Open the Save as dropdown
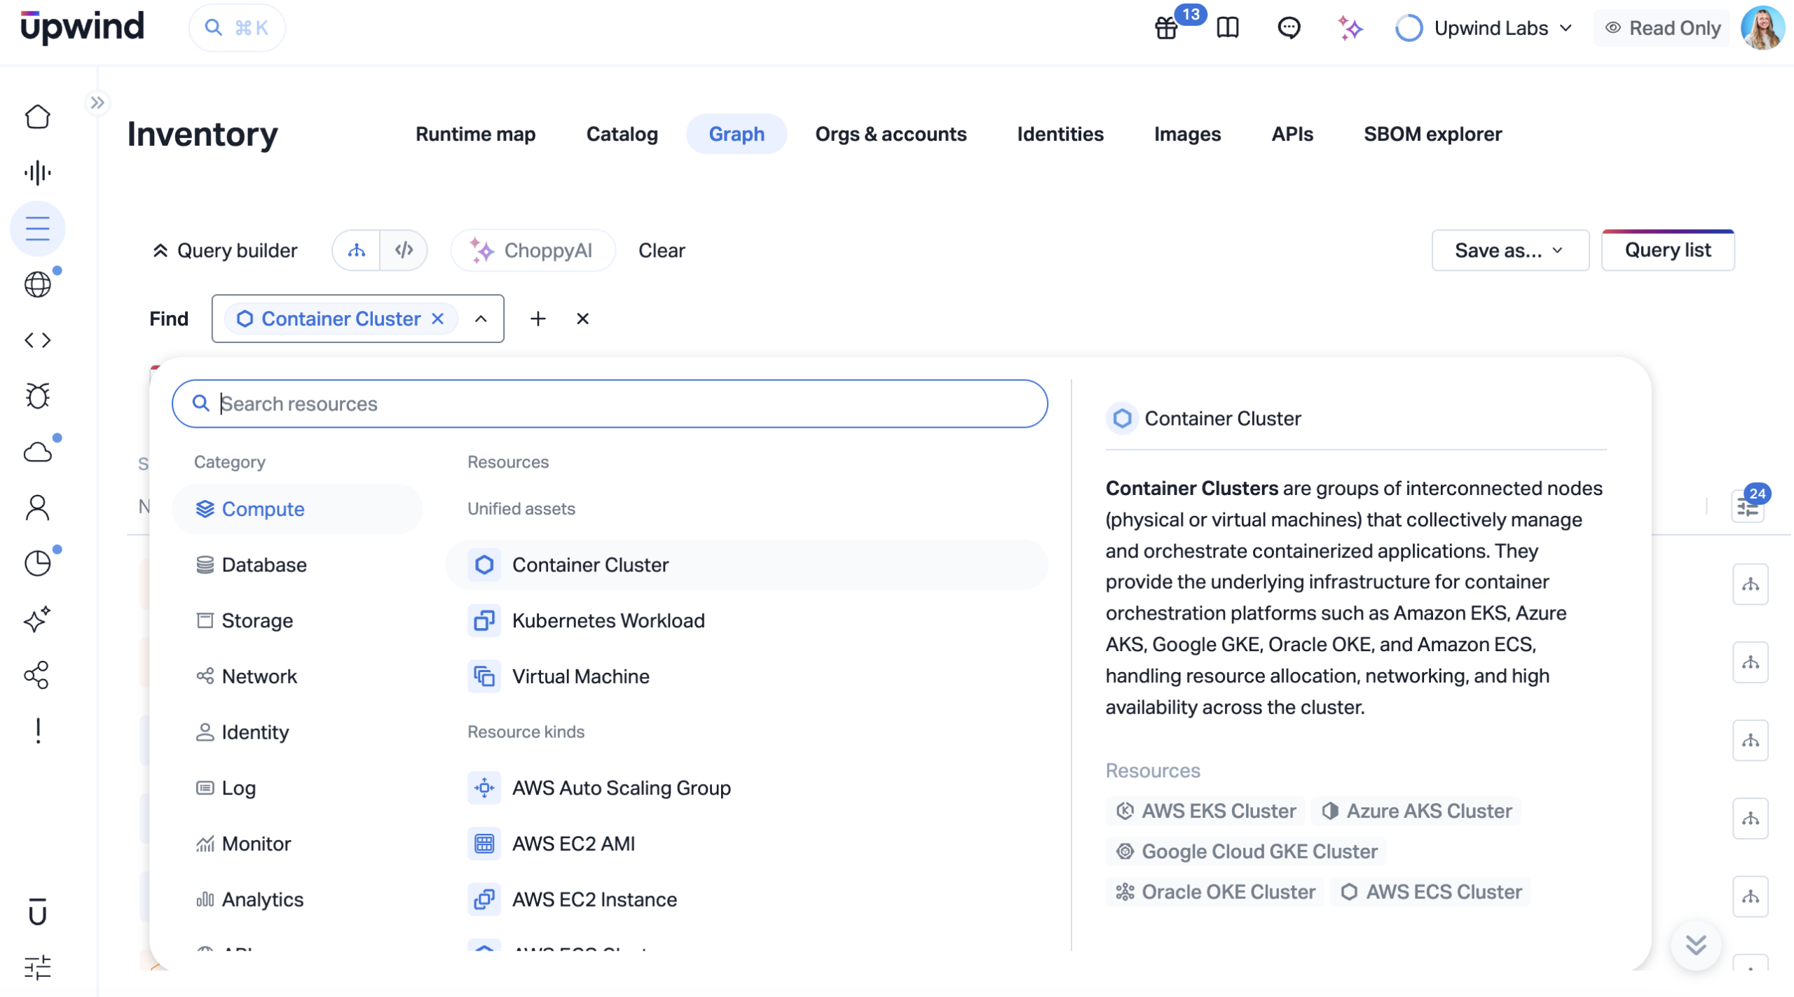1794x997 pixels. (1510, 251)
